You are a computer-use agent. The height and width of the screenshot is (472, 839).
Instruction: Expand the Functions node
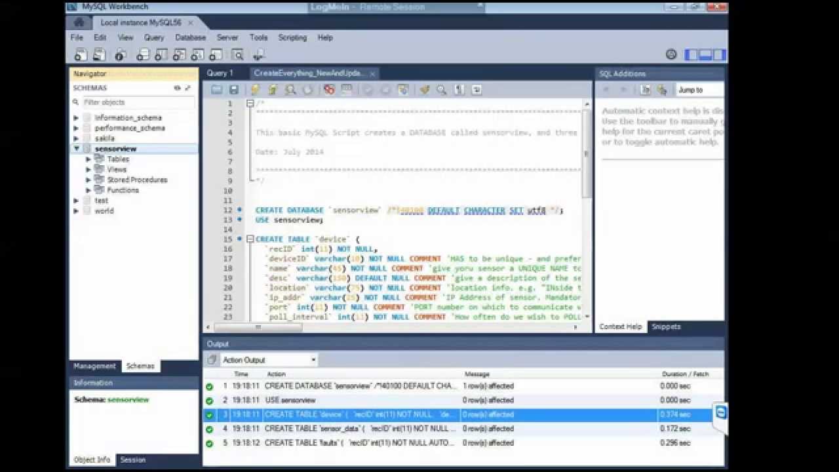click(x=88, y=190)
